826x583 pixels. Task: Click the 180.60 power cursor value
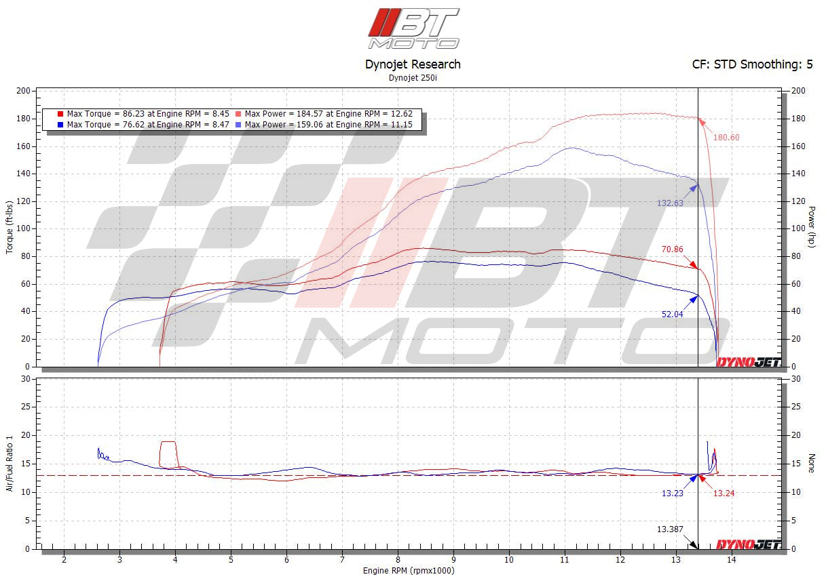[726, 138]
